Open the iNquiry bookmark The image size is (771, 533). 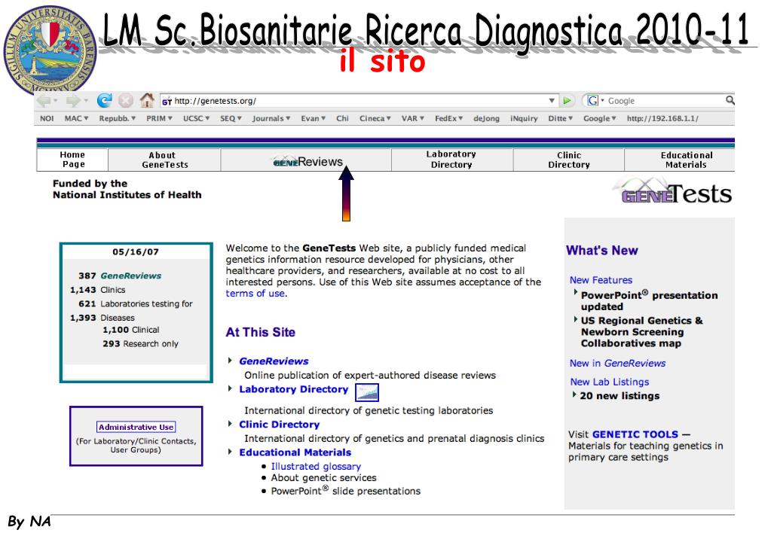coord(524,118)
